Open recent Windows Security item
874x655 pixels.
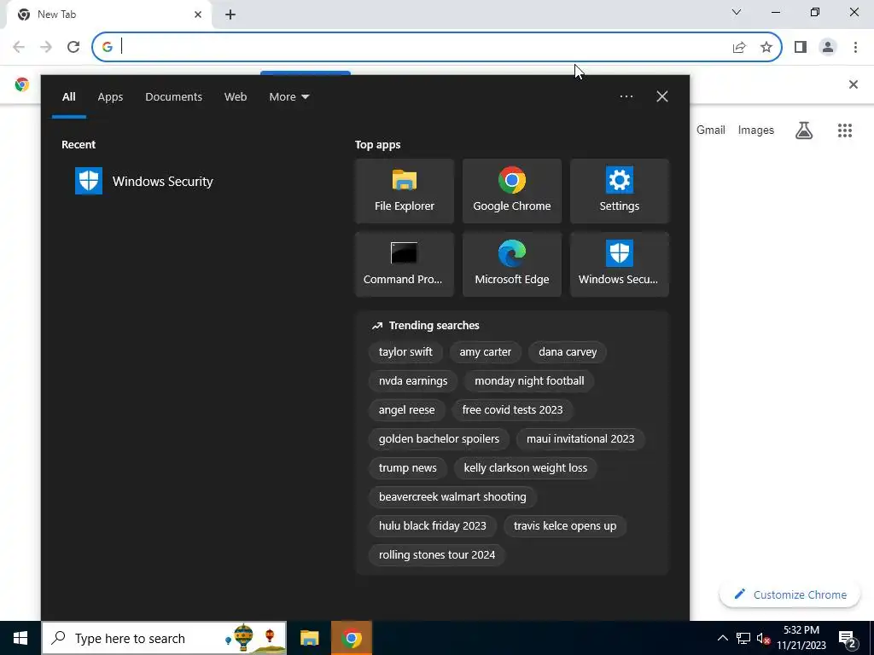pyautogui.click(x=143, y=181)
